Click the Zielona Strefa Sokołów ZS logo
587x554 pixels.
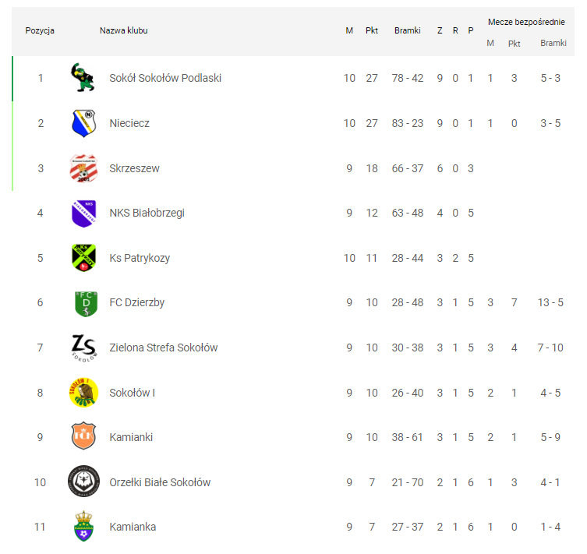84,348
